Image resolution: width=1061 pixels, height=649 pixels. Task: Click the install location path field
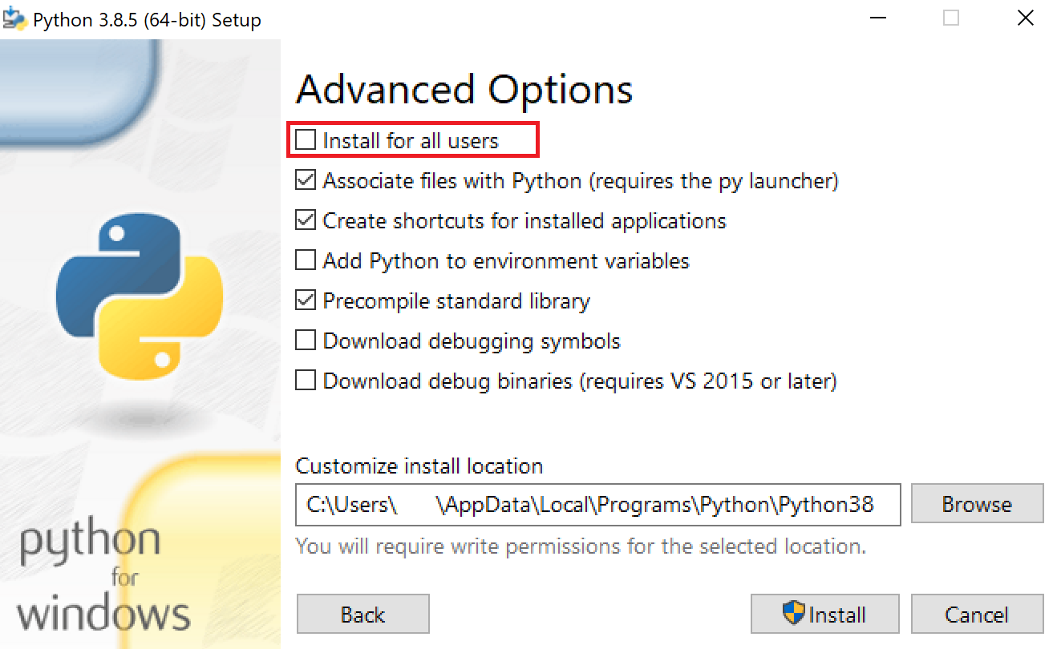tap(597, 505)
